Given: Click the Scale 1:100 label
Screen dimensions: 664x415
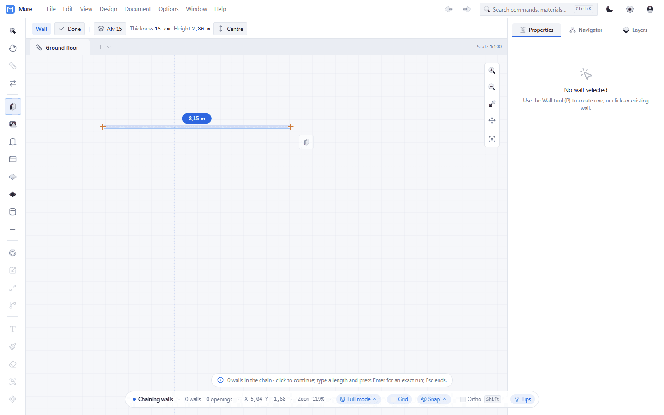Looking at the screenshot, I should 489,47.
